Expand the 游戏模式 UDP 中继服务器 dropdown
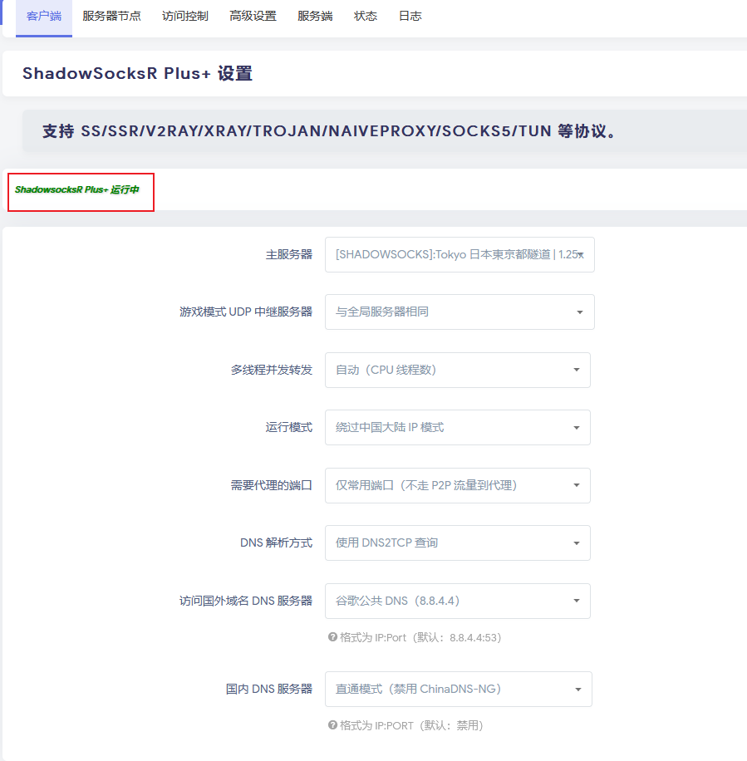The image size is (747, 761). [x=460, y=312]
